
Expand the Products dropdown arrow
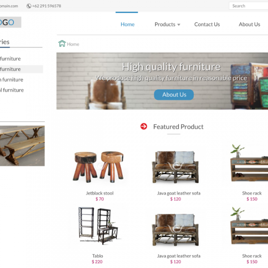click(x=179, y=25)
